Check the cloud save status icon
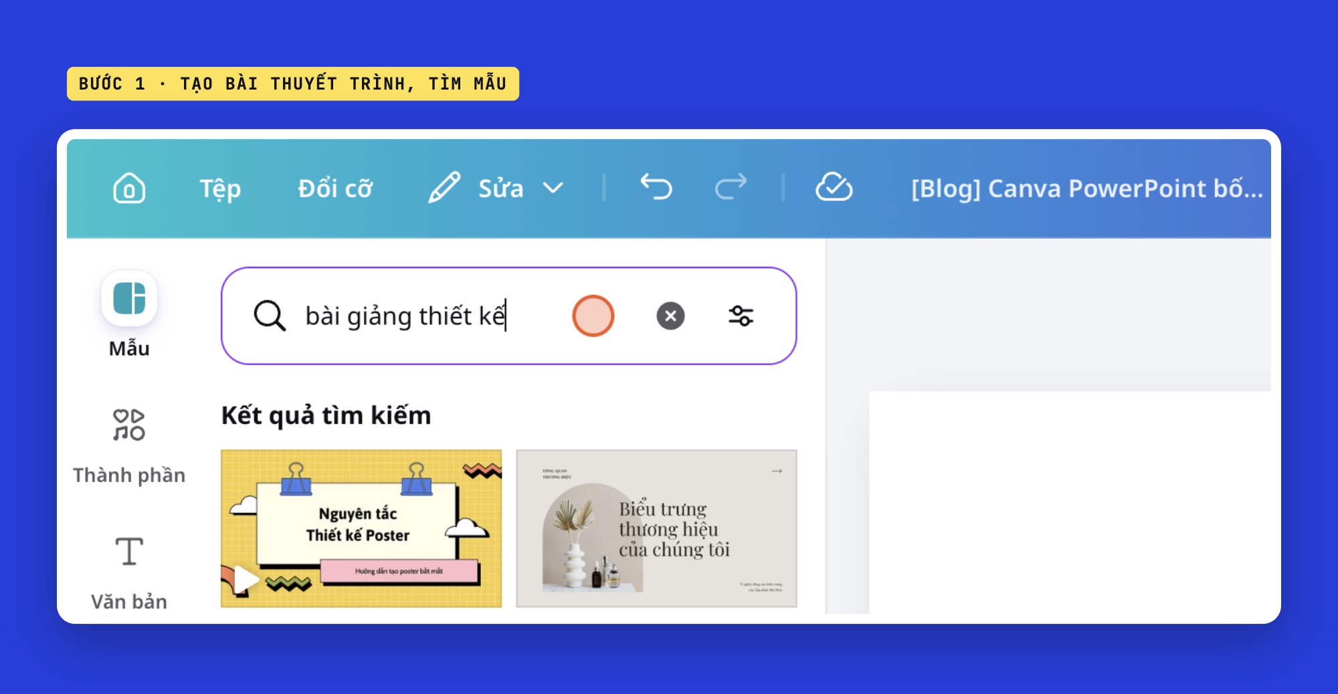The height and width of the screenshot is (694, 1338). tap(834, 187)
